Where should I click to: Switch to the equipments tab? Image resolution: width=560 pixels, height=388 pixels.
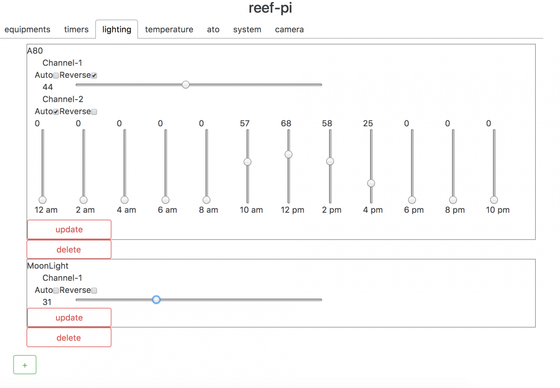28,29
